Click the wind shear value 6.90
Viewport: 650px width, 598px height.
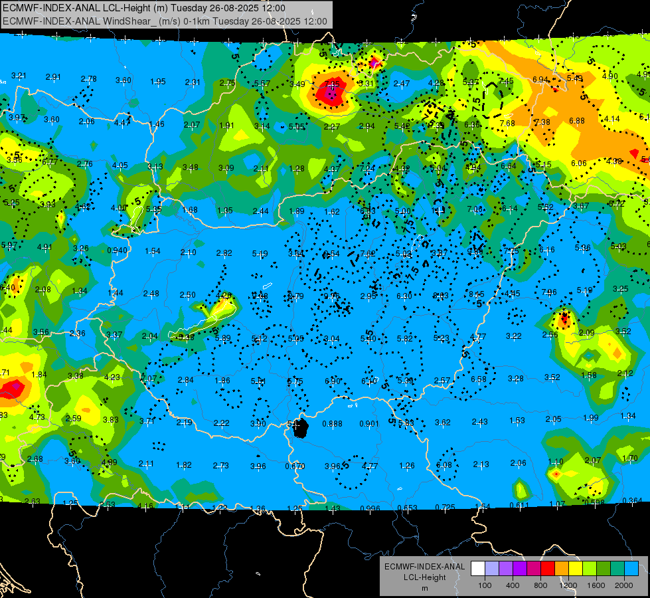(x=333, y=381)
